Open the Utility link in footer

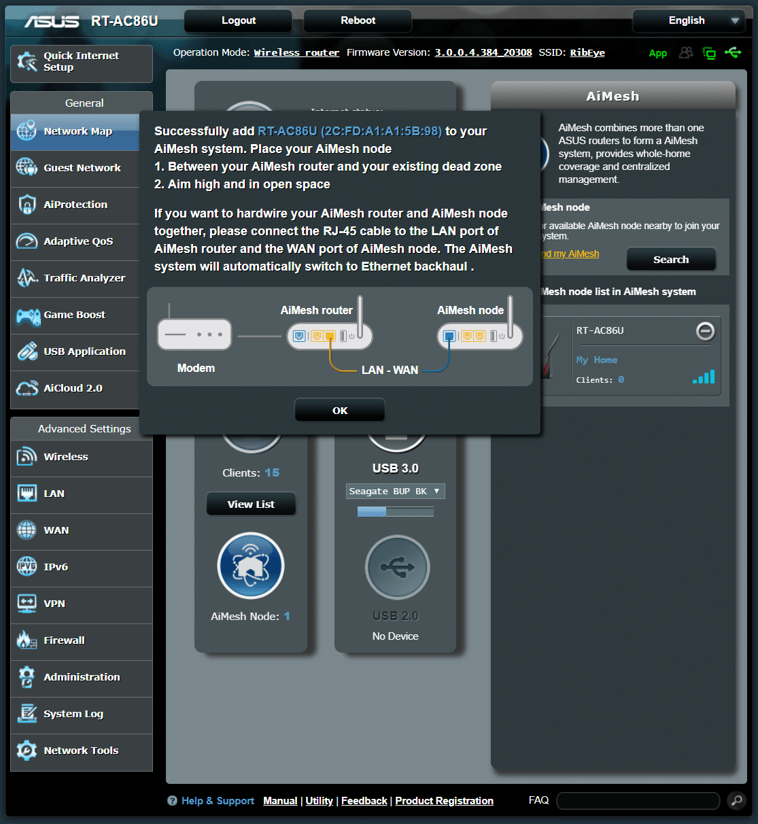tap(319, 801)
